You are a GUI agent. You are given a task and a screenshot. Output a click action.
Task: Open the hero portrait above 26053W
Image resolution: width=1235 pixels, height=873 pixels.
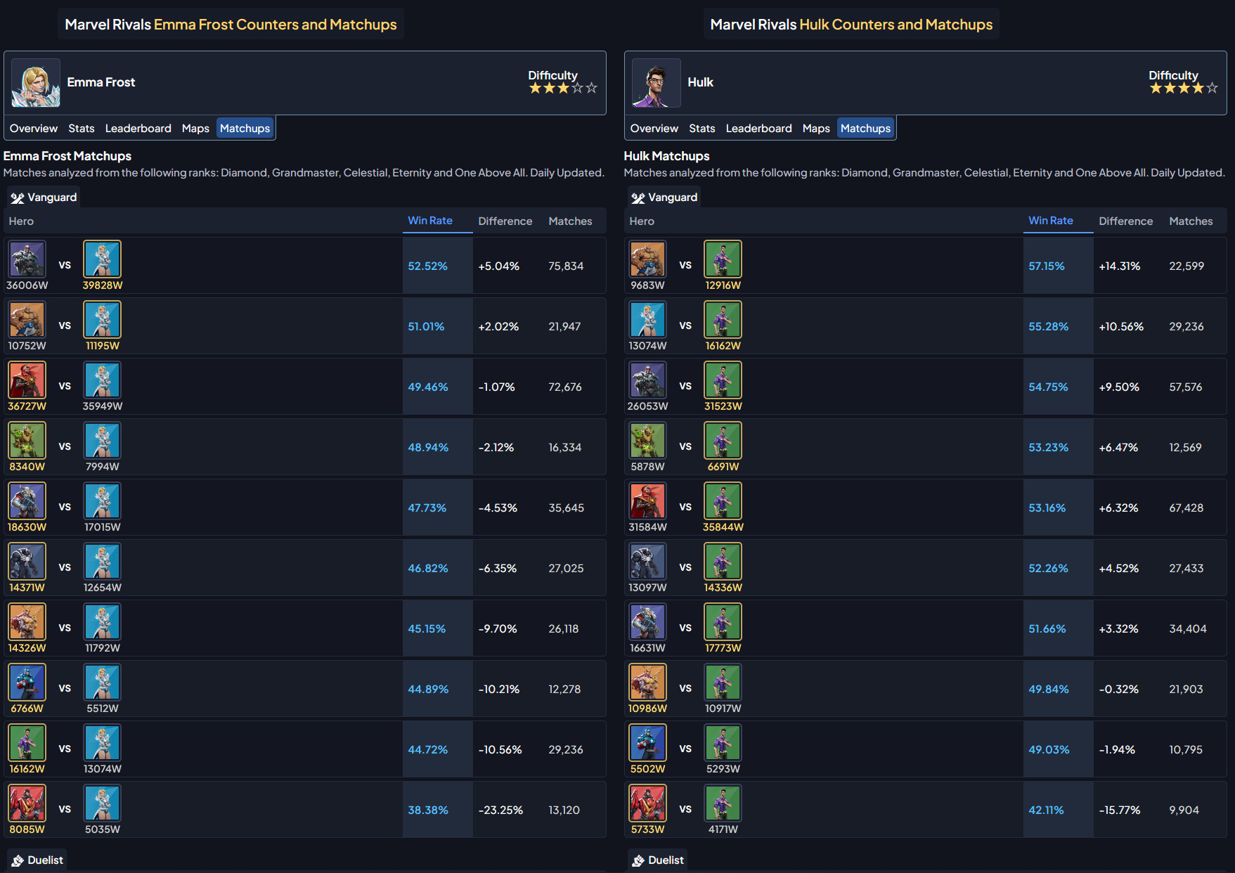648,380
